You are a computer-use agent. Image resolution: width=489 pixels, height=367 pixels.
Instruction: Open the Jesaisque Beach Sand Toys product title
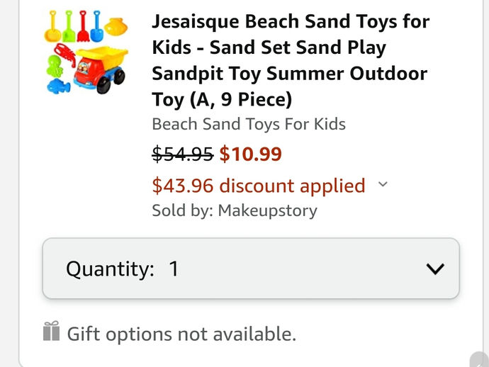click(291, 60)
